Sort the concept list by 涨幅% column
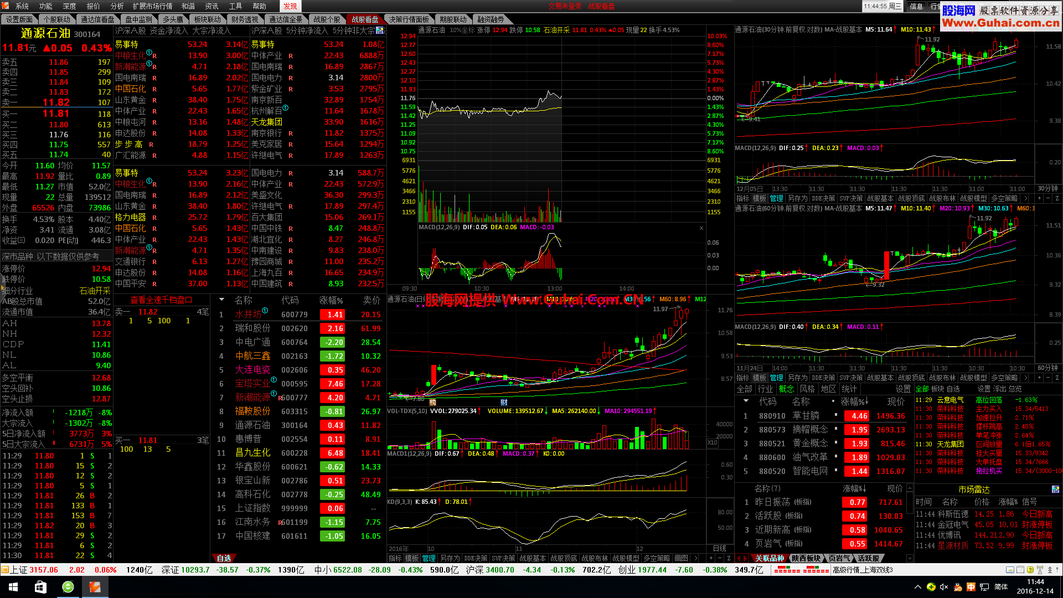This screenshot has width=1063, height=598. (855, 401)
